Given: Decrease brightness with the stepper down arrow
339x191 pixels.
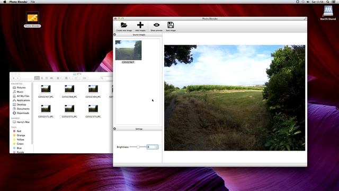Looking at the screenshot, I should tap(157, 148).
